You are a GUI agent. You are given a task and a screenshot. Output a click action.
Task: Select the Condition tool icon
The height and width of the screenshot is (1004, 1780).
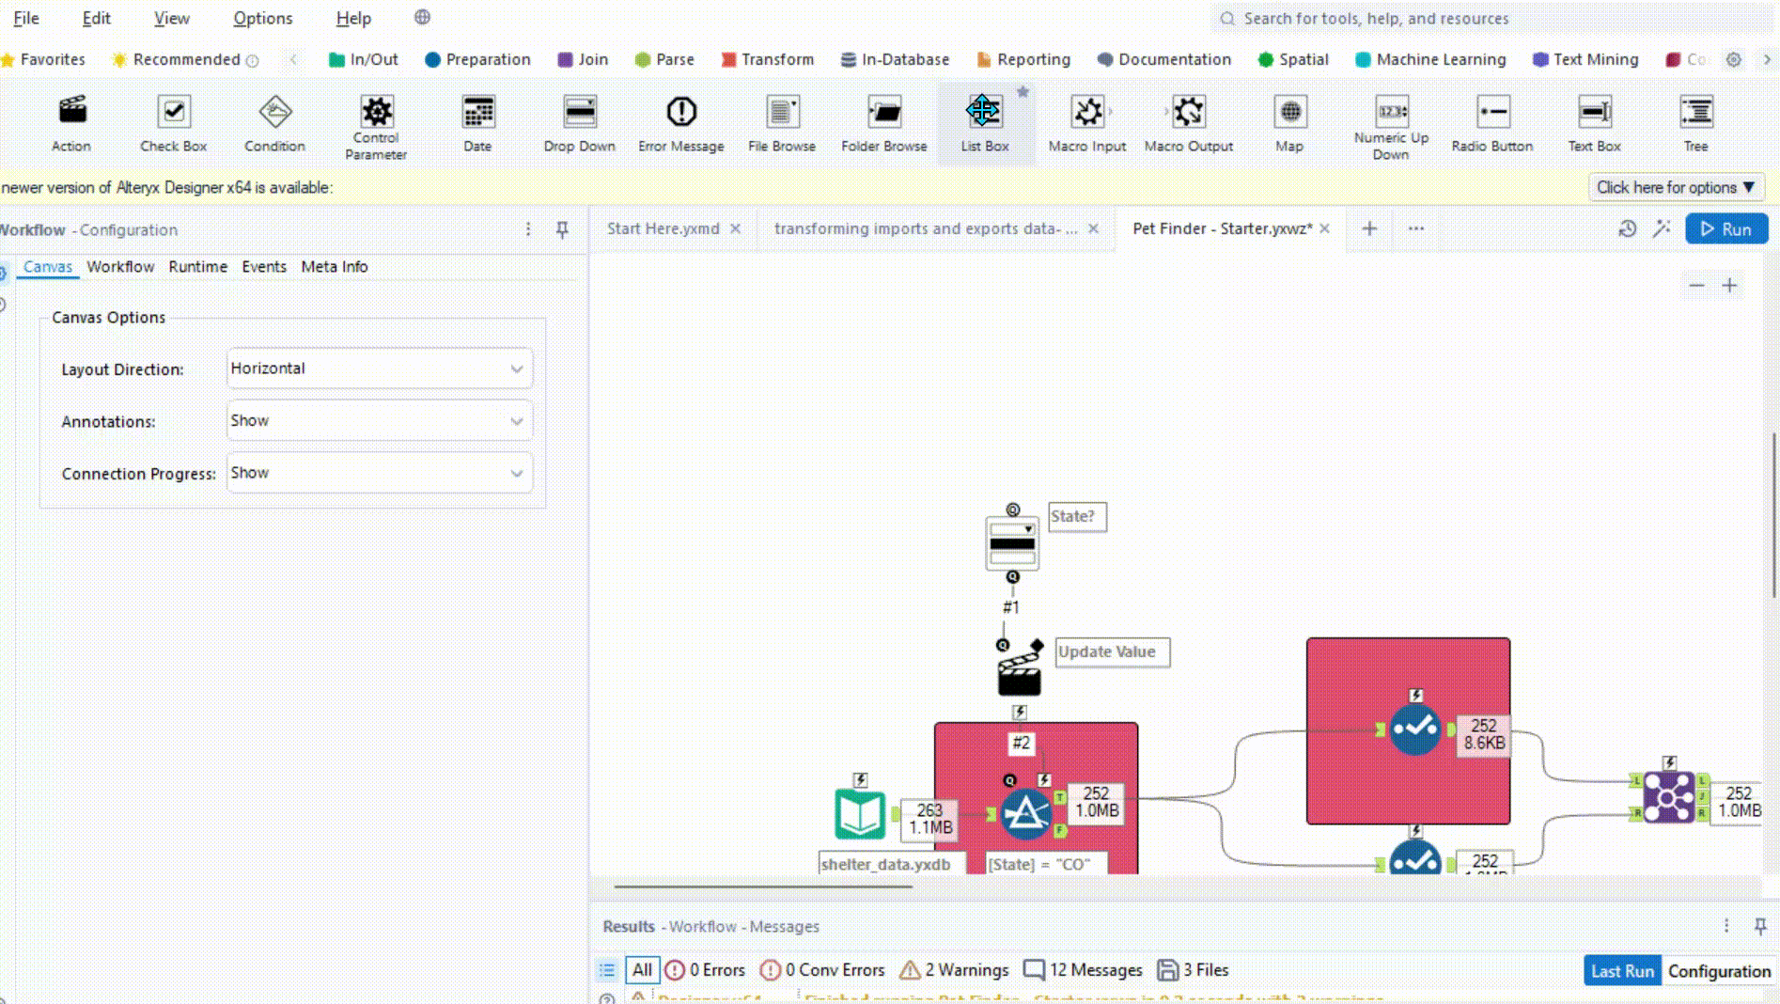pyautogui.click(x=274, y=111)
